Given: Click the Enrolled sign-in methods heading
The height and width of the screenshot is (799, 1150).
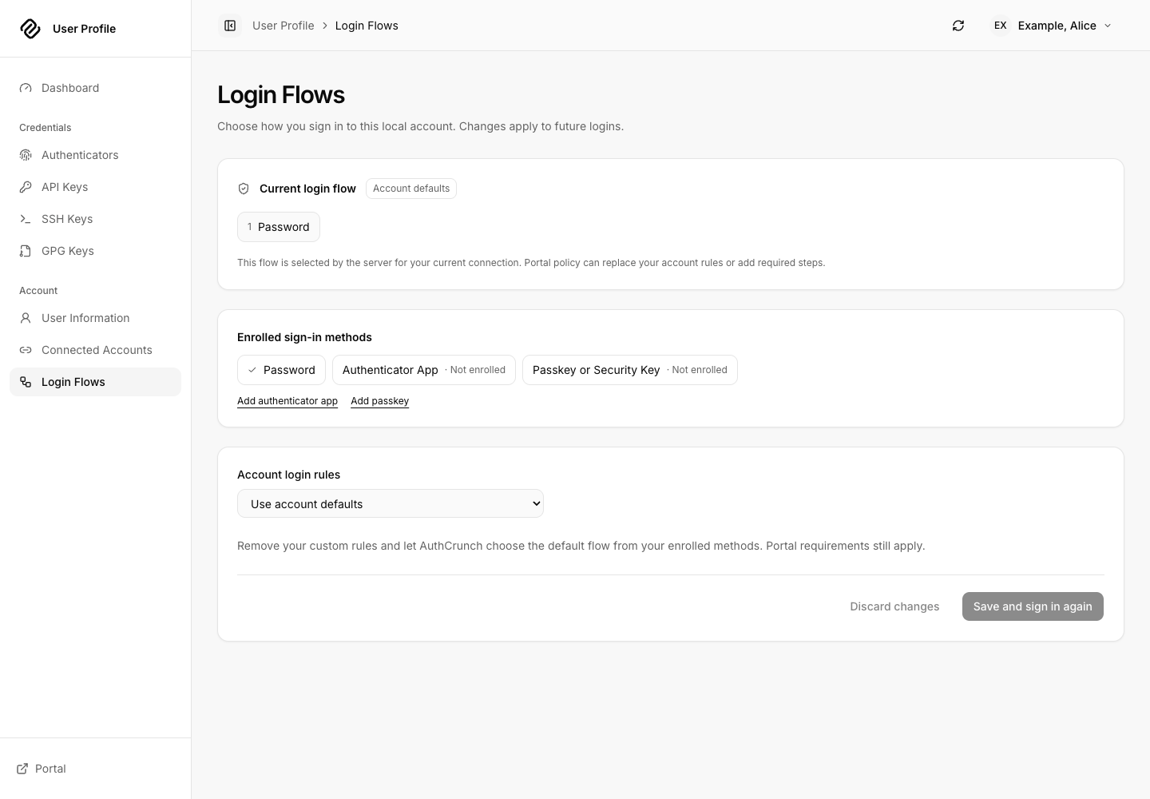Looking at the screenshot, I should click(304, 337).
